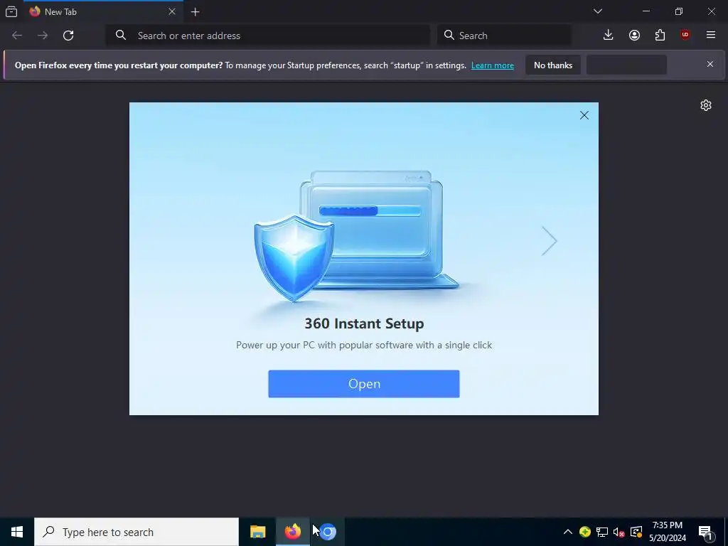Decline startup prompt with No thanks
Screen dimensions: 728x546
coord(553,65)
